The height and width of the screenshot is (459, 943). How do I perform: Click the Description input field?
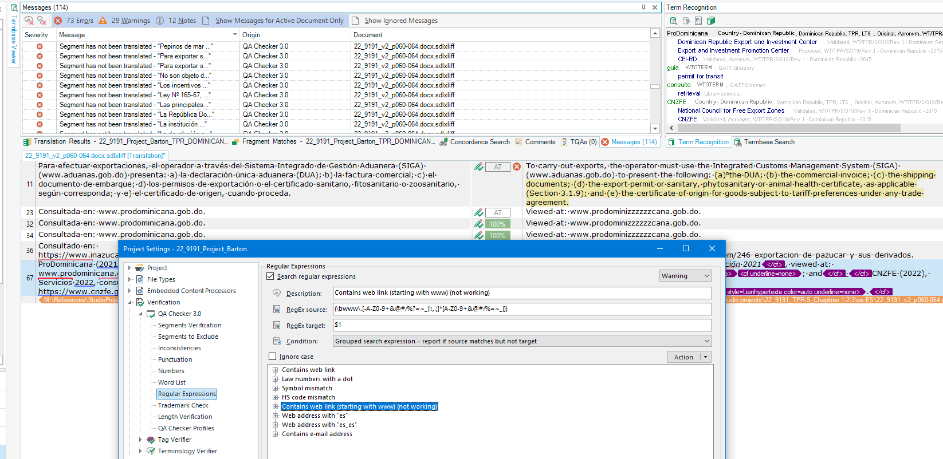point(522,293)
